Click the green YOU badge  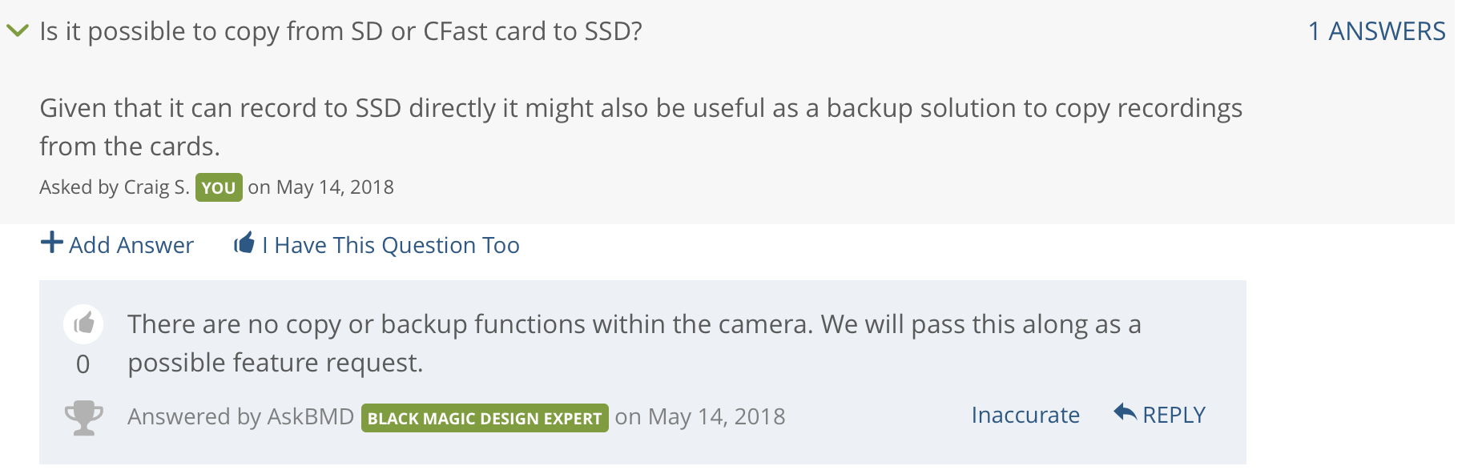pos(219,187)
